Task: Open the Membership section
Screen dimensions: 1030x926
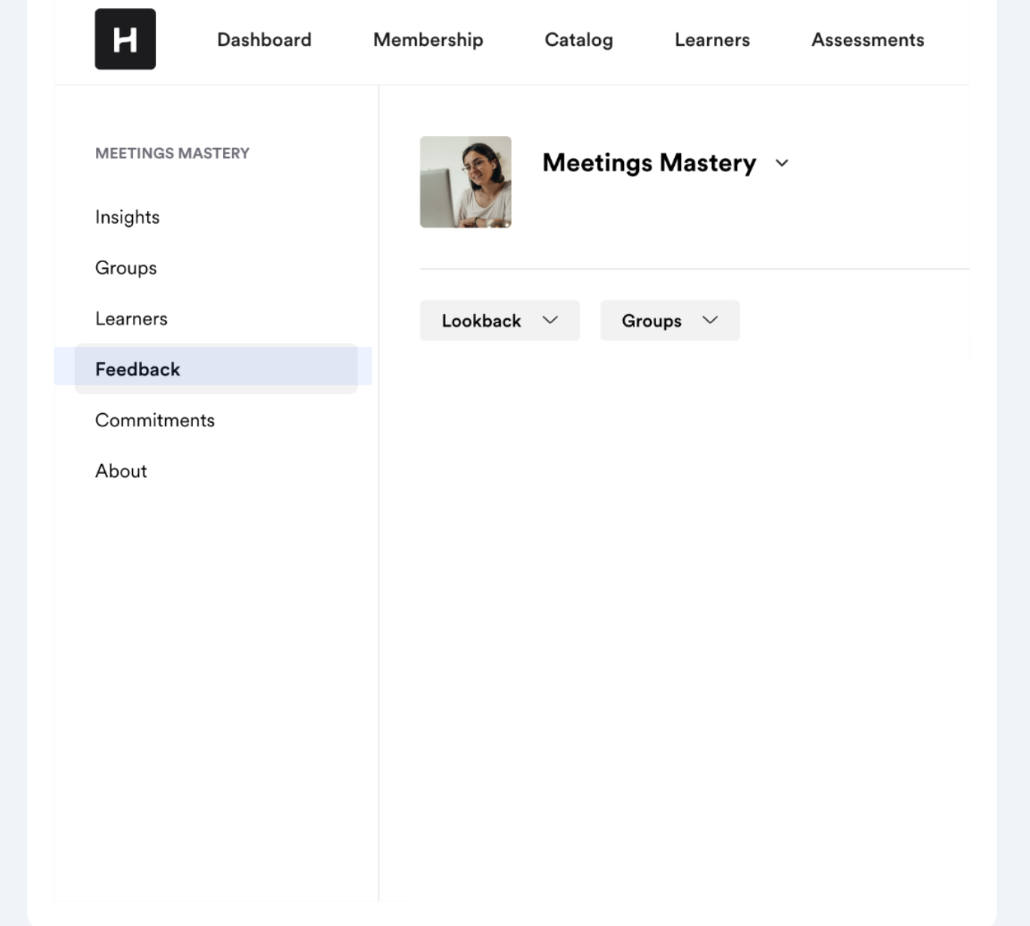Action: [x=428, y=40]
